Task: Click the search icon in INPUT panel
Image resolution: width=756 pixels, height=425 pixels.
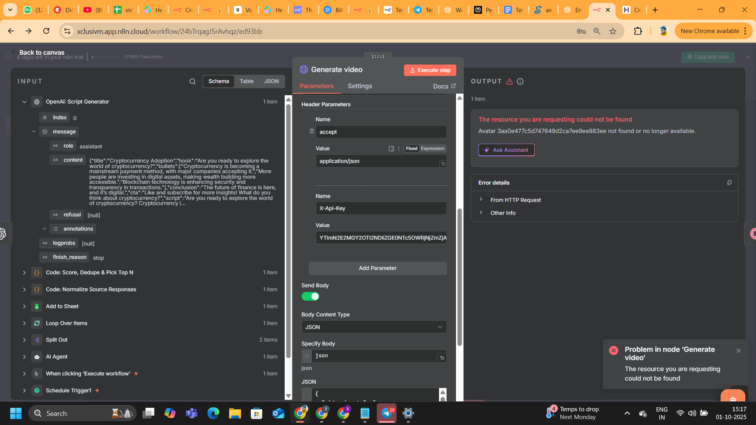Action: coord(192,81)
